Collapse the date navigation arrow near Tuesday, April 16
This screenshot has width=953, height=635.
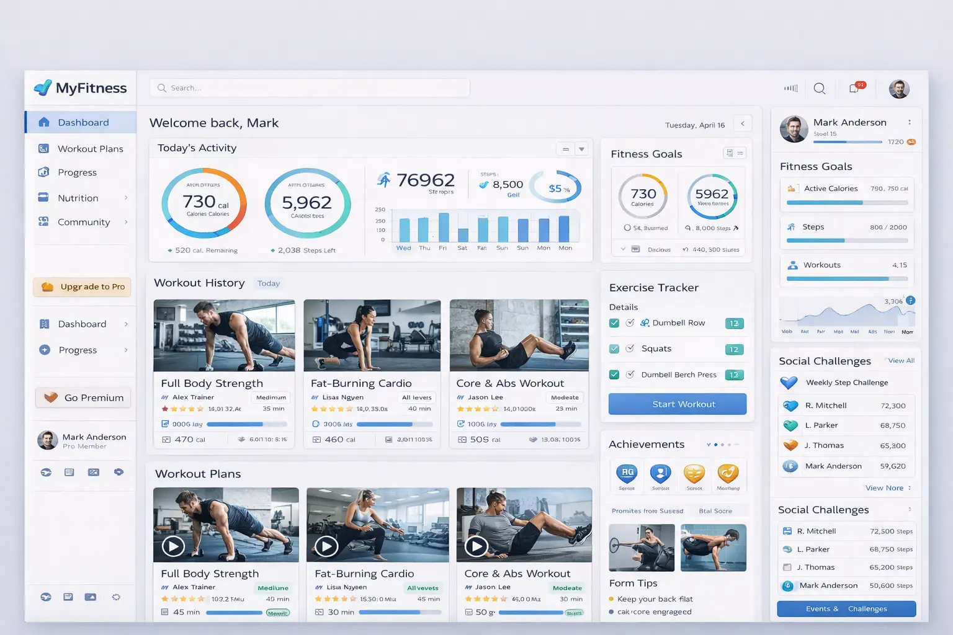point(743,123)
